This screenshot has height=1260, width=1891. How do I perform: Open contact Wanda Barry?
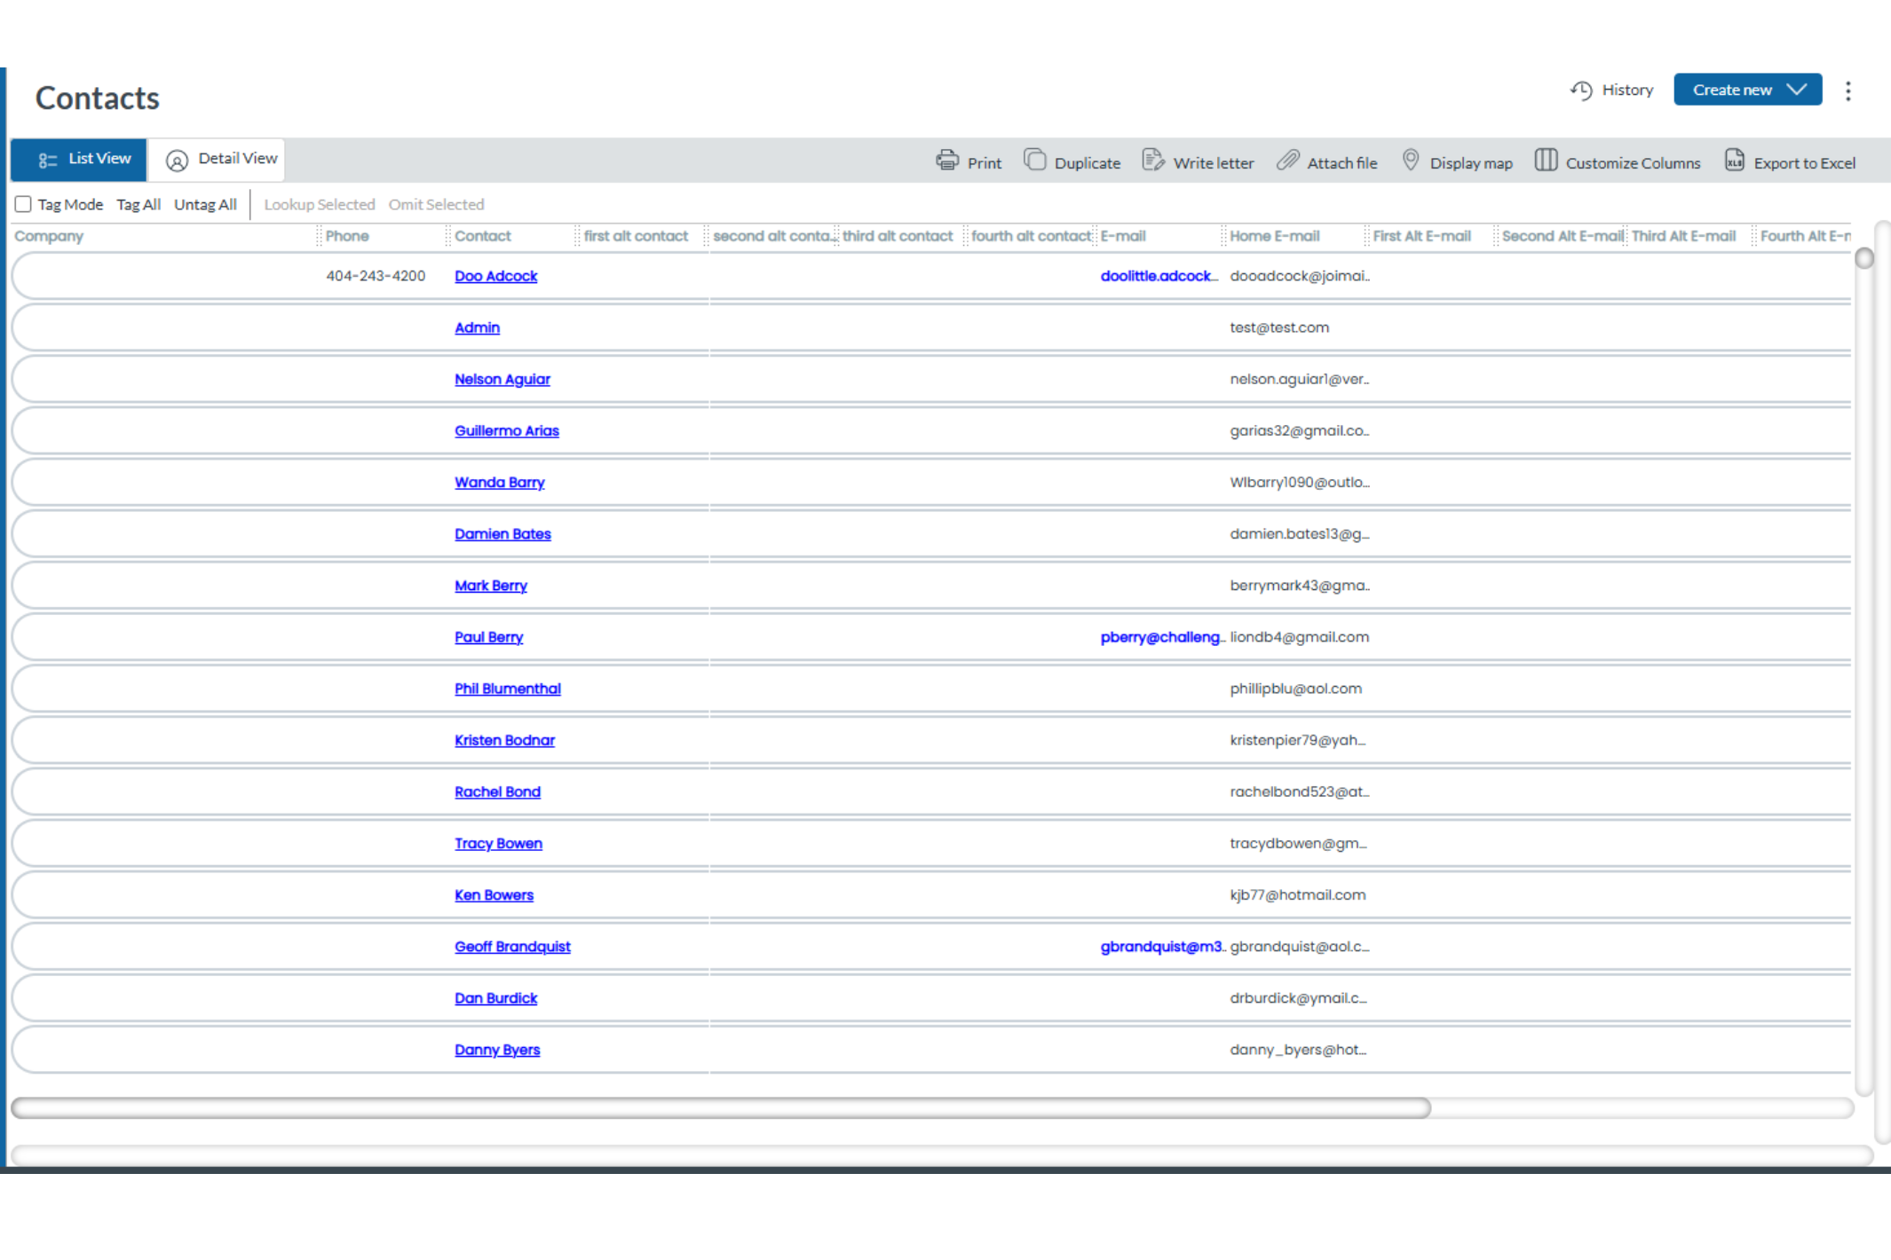tap(500, 482)
